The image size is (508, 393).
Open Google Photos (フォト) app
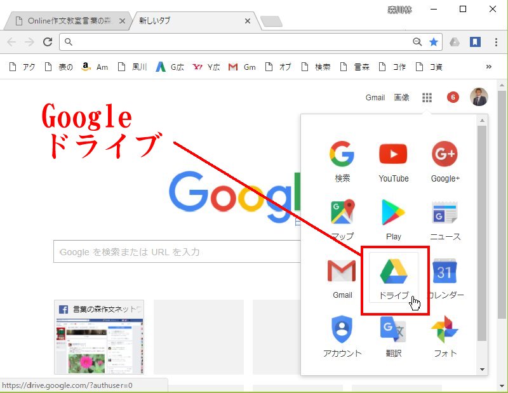click(445, 336)
